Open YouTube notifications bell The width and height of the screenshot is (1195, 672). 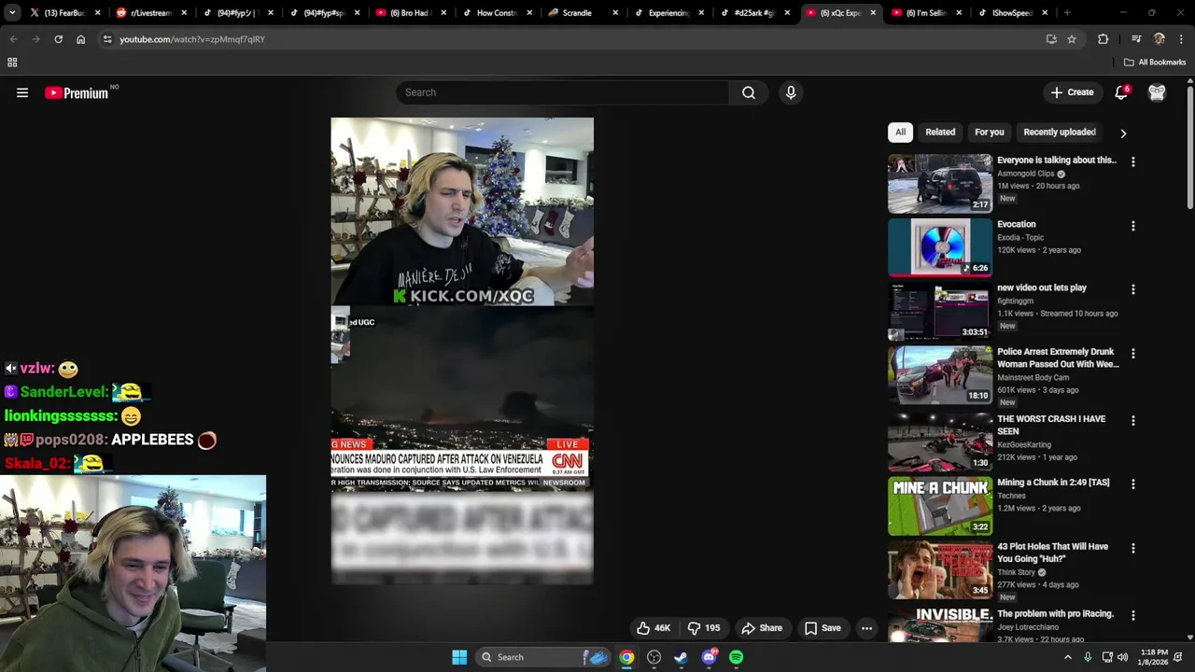pos(1121,92)
